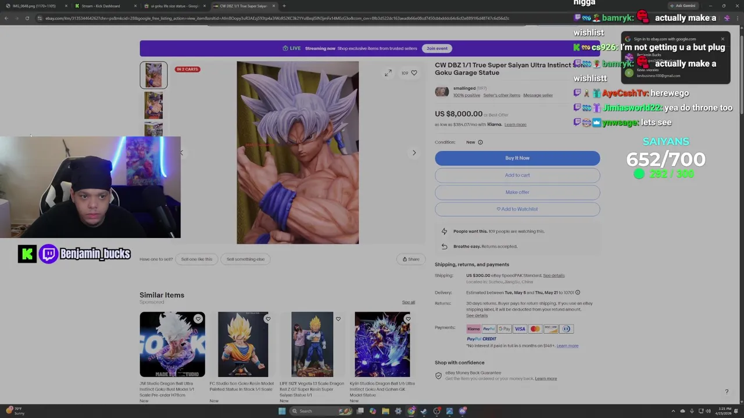Open the JM Studio Goku bust listing image
This screenshot has width=744, height=418.
point(172,345)
